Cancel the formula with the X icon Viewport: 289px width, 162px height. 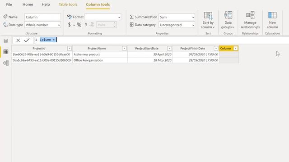18,40
